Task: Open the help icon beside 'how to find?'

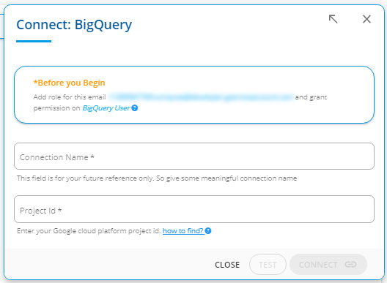Action: point(208,231)
